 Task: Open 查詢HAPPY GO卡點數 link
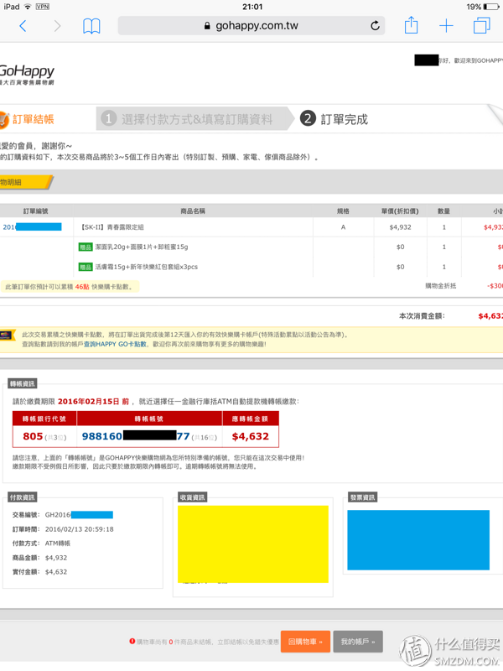pyautogui.click(x=115, y=344)
